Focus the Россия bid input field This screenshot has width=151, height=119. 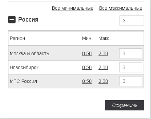132,21
